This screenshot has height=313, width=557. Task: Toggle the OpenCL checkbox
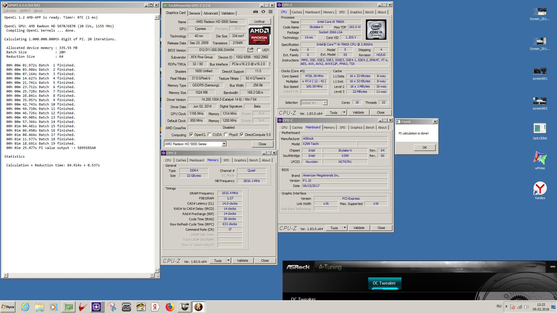[x=191, y=134]
